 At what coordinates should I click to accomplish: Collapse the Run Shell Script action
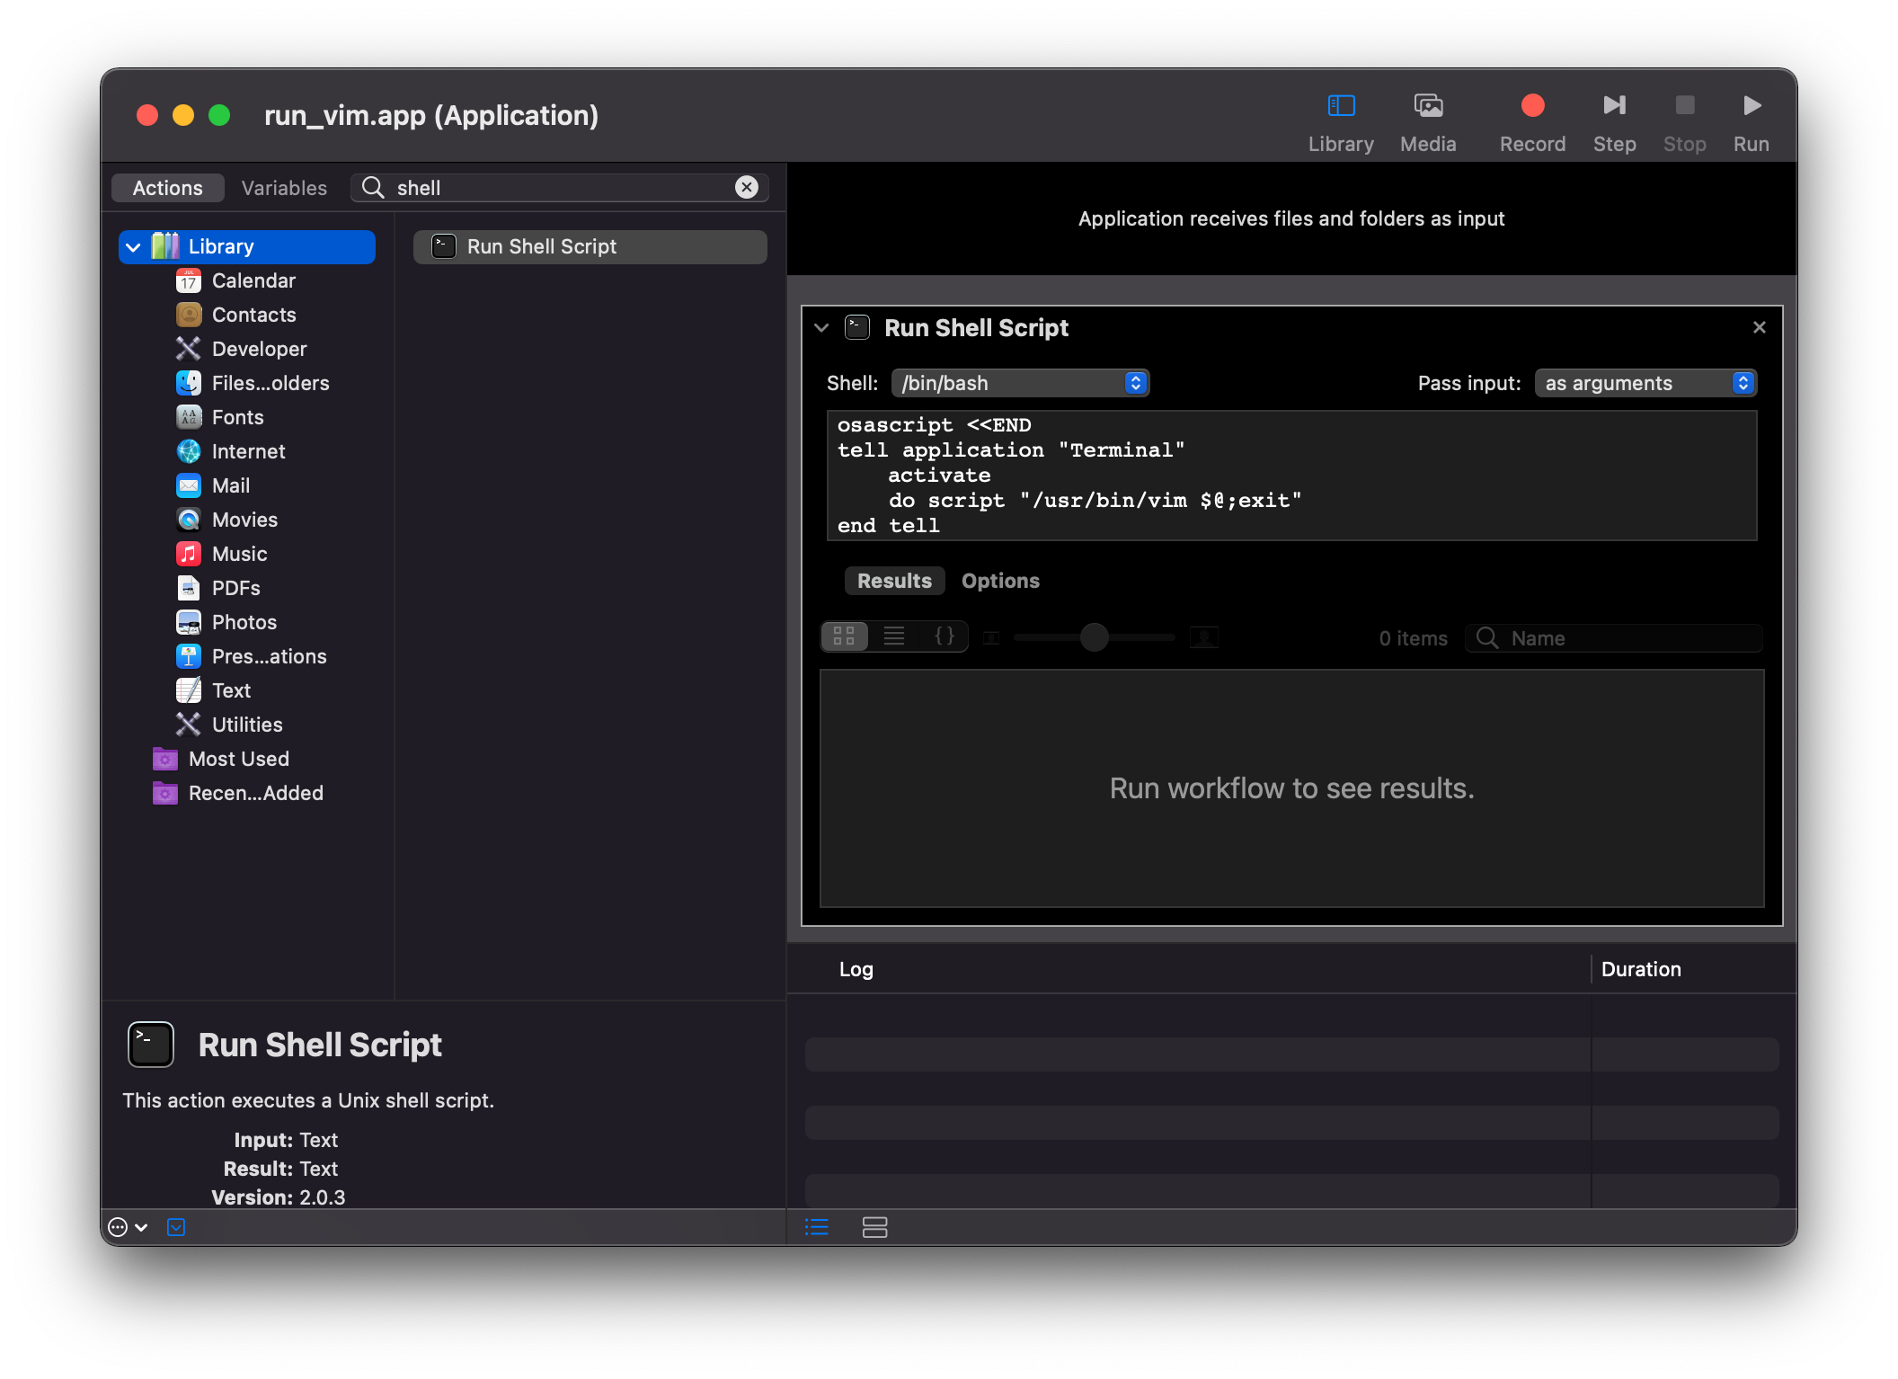click(822, 327)
